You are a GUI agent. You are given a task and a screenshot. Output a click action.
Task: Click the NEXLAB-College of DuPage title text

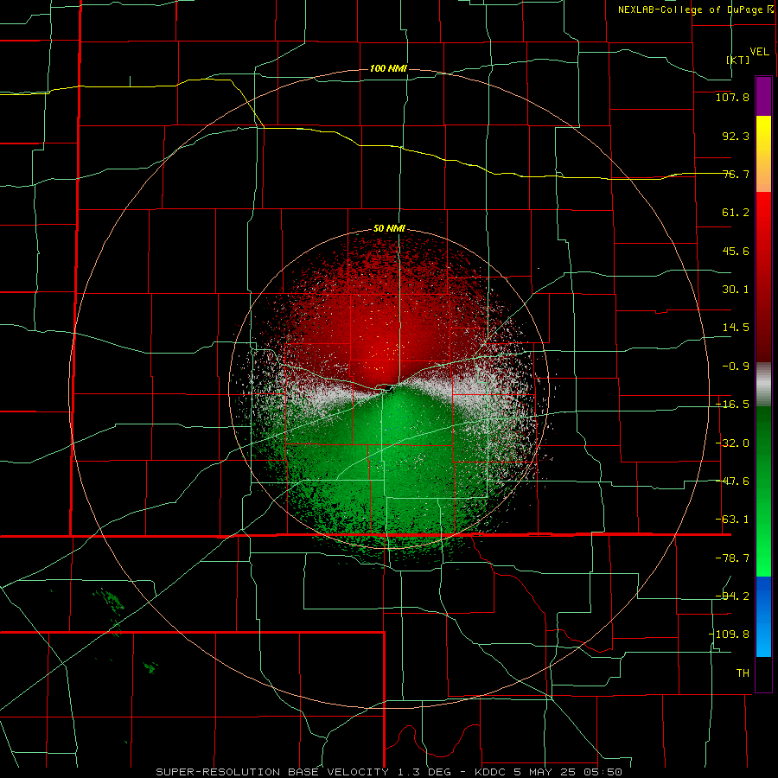click(x=695, y=10)
